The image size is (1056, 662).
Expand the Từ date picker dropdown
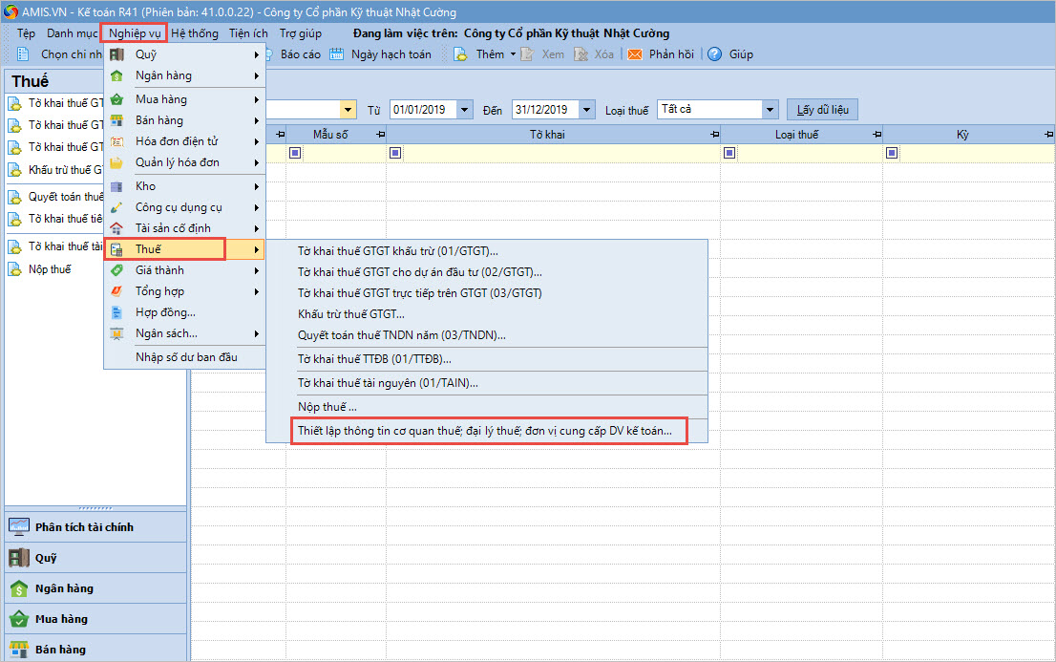[x=465, y=110]
